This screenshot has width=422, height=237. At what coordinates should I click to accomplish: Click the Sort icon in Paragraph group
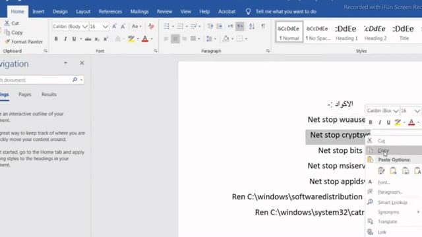pyautogui.click(x=252, y=26)
